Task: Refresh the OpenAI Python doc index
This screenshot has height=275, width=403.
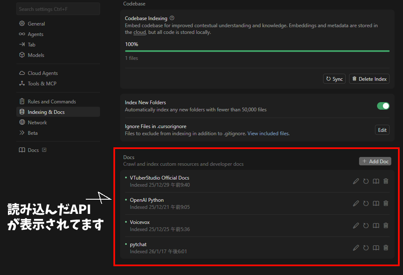Action: coord(366,203)
